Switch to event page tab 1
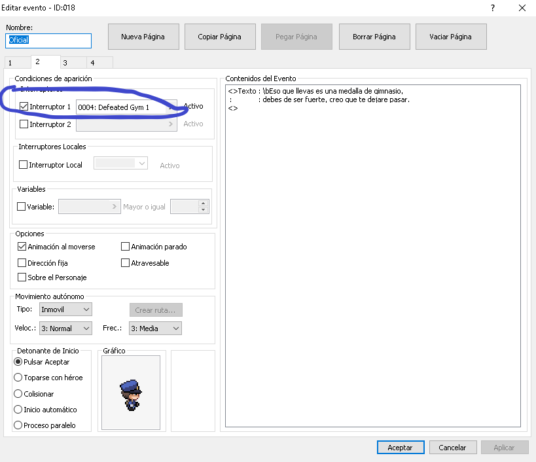The height and width of the screenshot is (462, 536). 10,63
